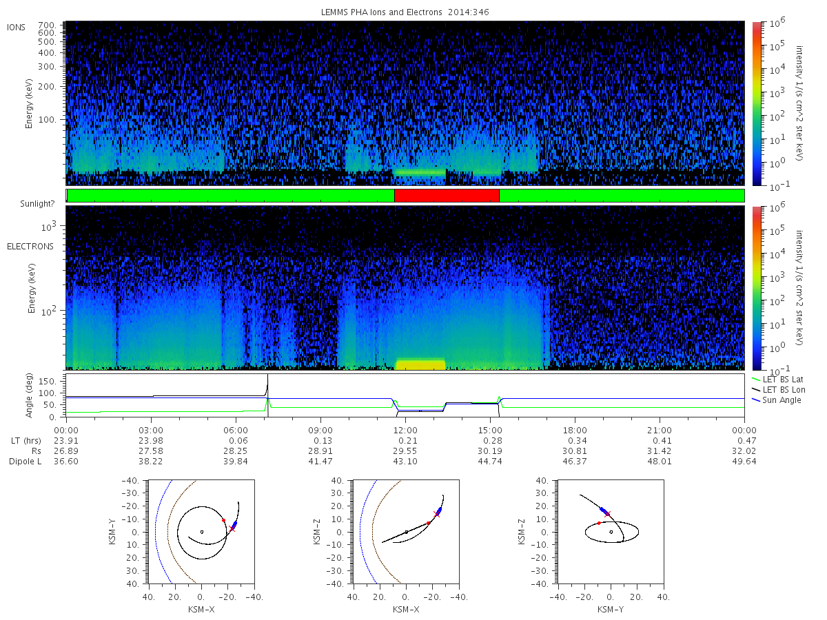Viewport: 827px width, 620px height.
Task: Click the KSM-X versus KSM-Y orbit plot
Action: click(x=201, y=532)
